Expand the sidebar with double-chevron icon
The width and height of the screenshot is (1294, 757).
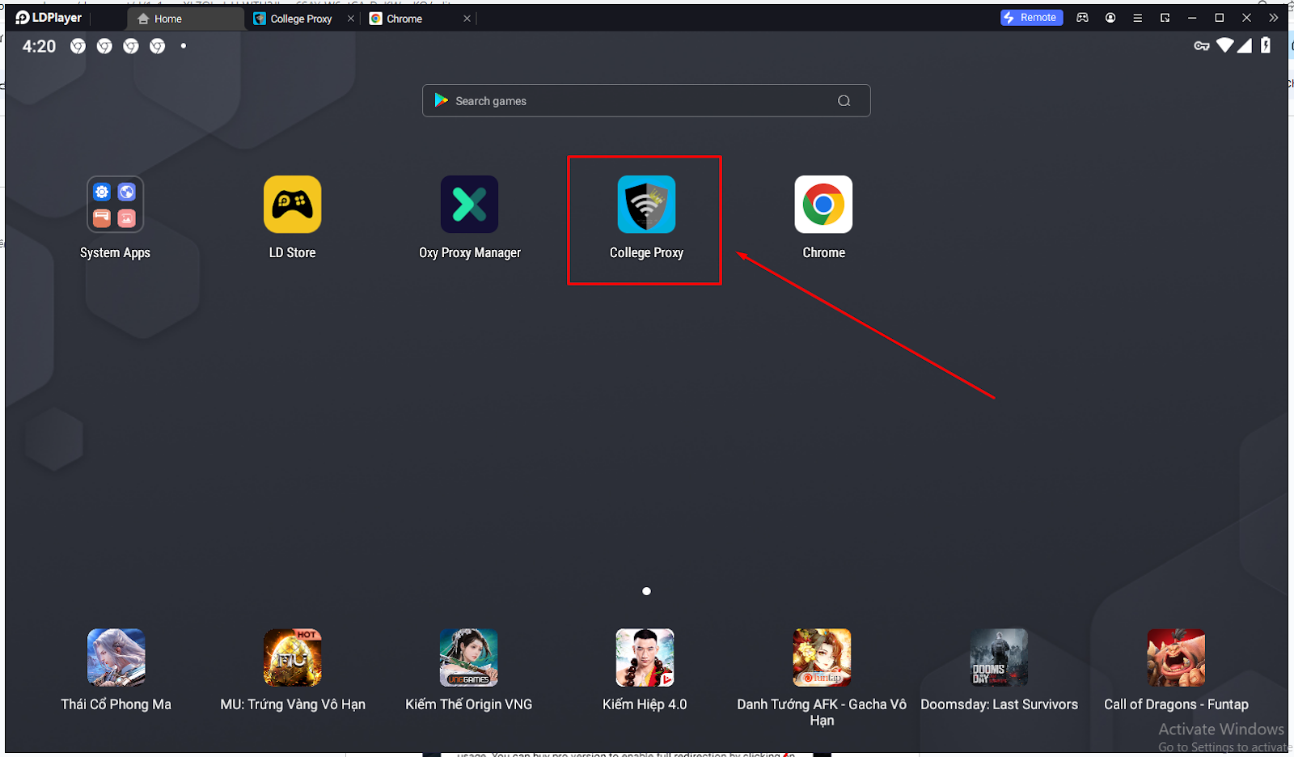[x=1274, y=18]
